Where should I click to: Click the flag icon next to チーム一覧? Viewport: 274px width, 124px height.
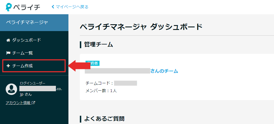coord(8,53)
